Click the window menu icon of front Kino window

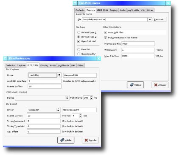tap(5, 58)
